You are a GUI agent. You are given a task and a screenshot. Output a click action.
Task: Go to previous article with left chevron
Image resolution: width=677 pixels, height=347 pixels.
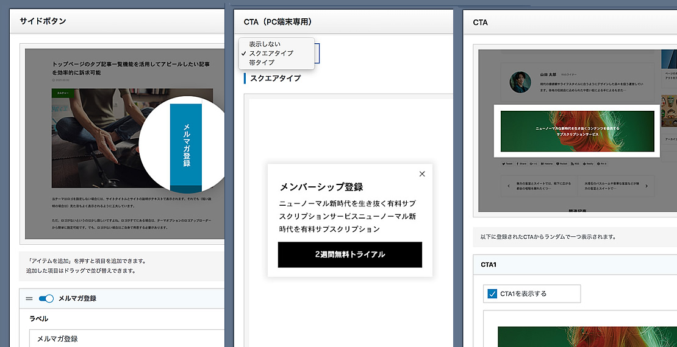click(508, 186)
